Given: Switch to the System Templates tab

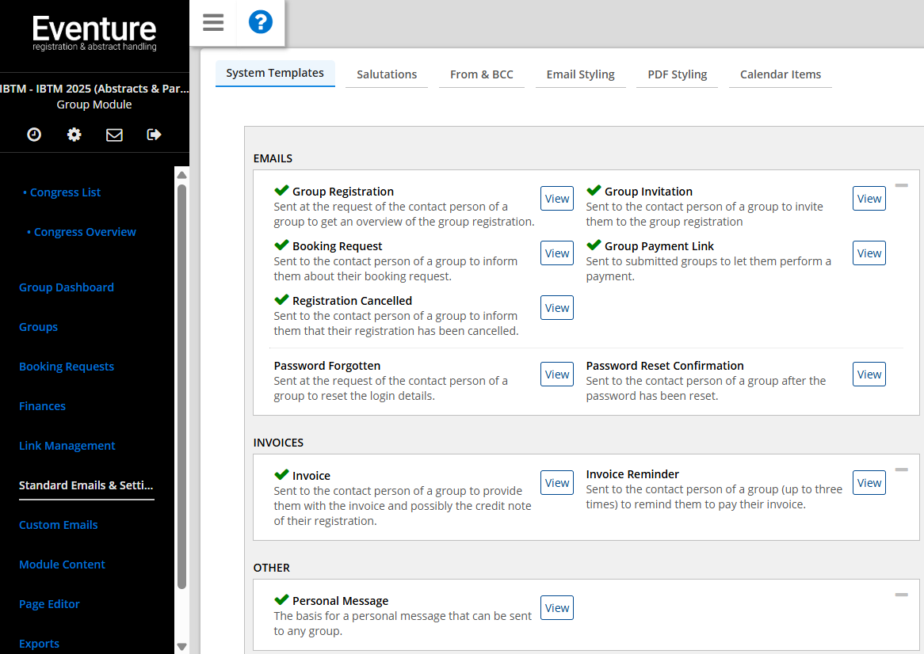Looking at the screenshot, I should pos(275,73).
